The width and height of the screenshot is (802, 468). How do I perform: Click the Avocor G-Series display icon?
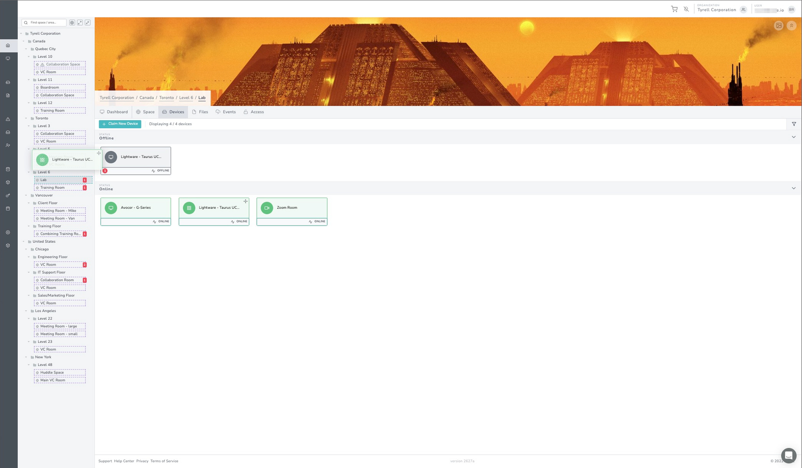[111, 208]
